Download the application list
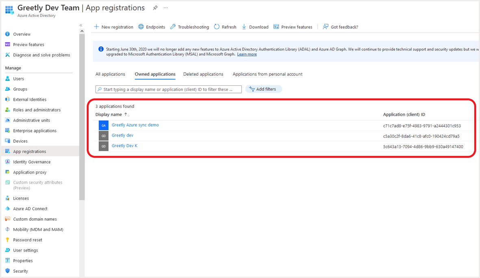The width and height of the screenshot is (480, 278). (x=255, y=27)
